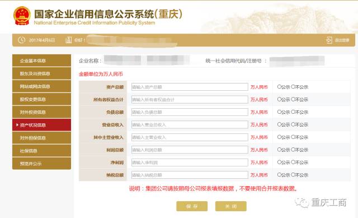Click the 营业总收入 input field
Screen dimensions: 358x218
tap(190, 124)
